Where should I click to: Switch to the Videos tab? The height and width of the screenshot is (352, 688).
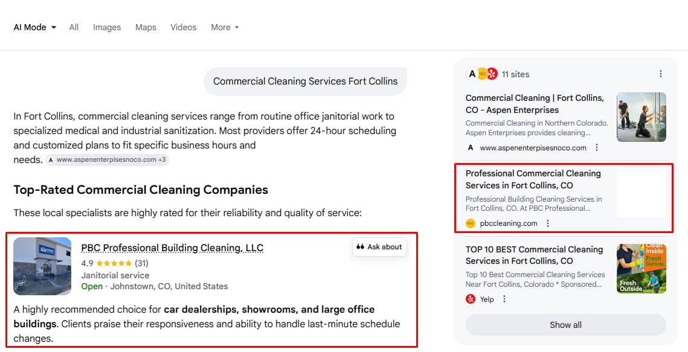[x=184, y=27]
